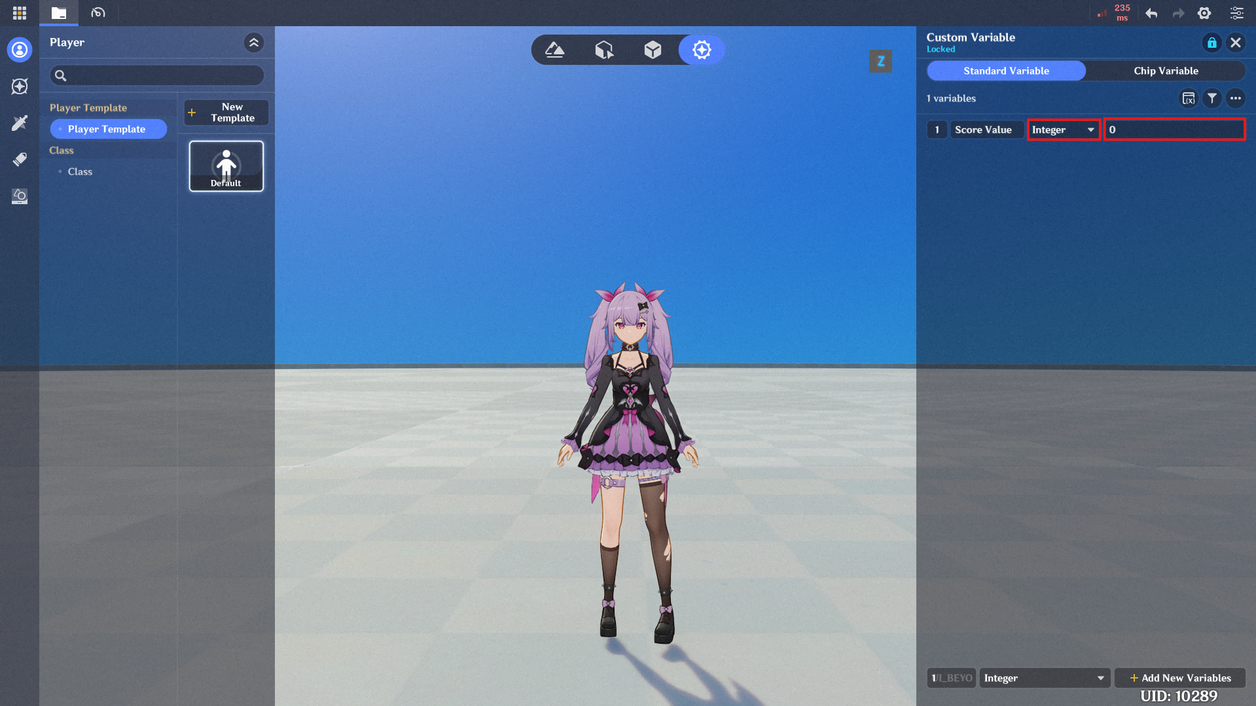Image resolution: width=1256 pixels, height=706 pixels.
Task: Select the gear settings mode icon
Action: 702,50
